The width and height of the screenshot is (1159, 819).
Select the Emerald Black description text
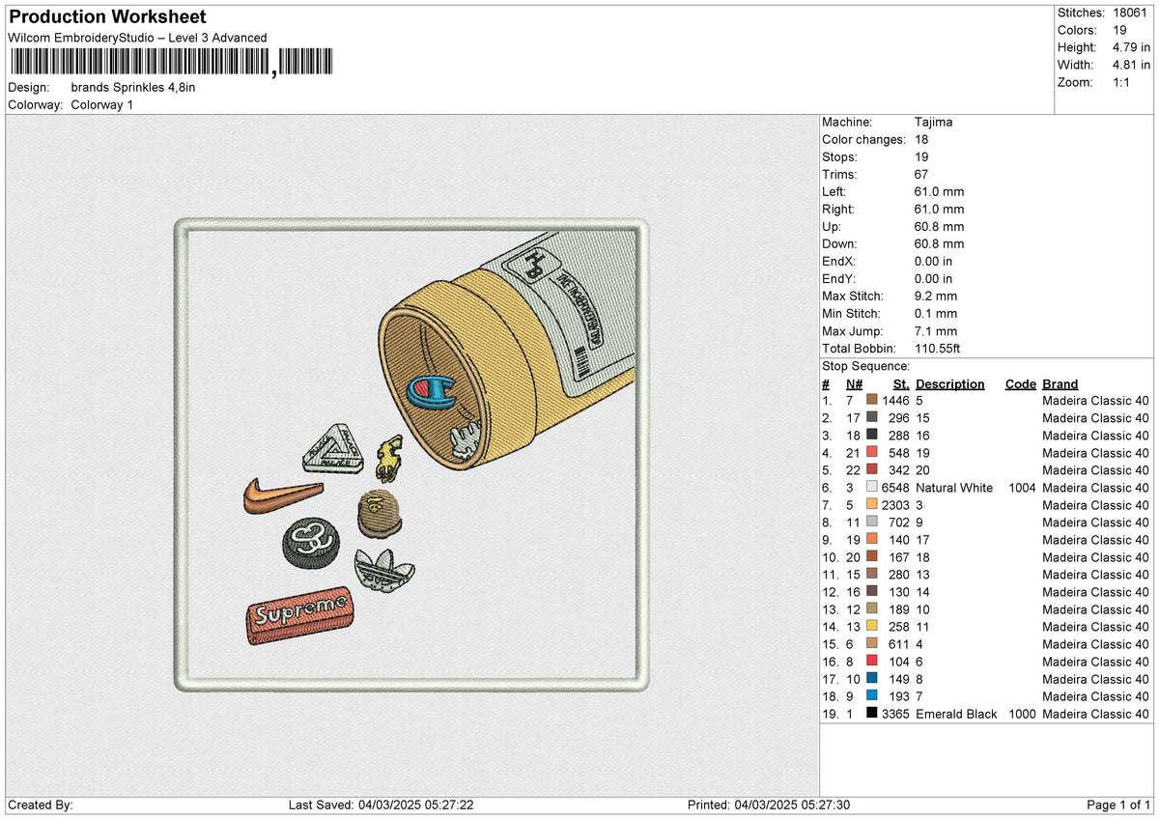[x=956, y=714]
